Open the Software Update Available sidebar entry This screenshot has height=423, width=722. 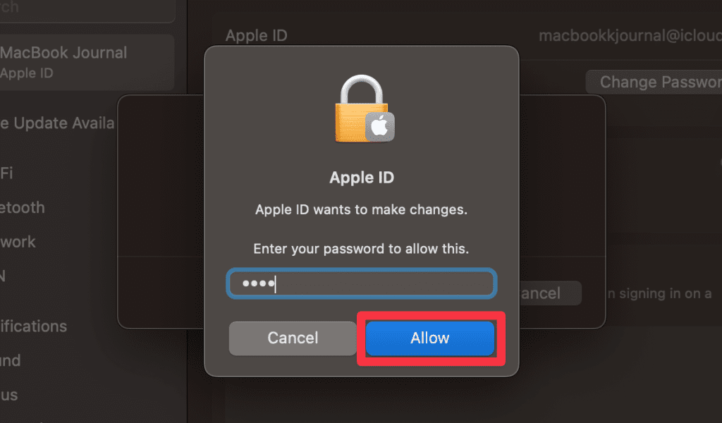(57, 123)
